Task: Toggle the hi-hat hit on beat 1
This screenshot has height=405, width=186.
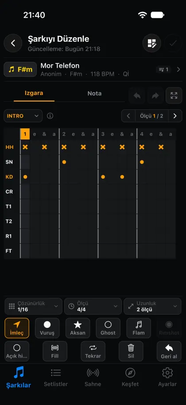Action: click(x=25, y=147)
